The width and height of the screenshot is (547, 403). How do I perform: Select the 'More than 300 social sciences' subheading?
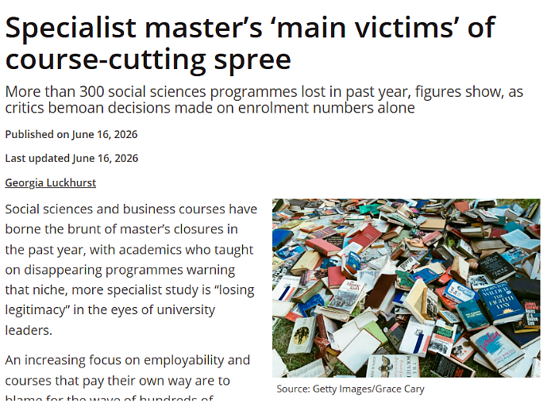(264, 100)
